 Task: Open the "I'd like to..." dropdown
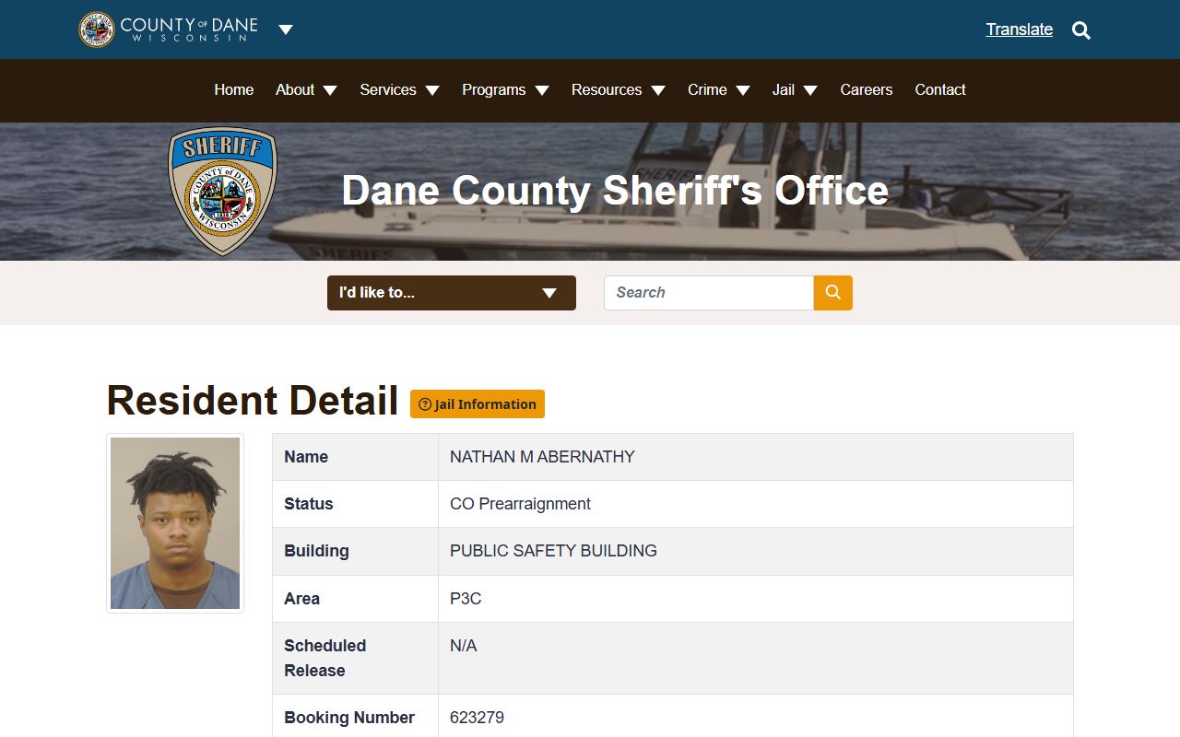pos(452,293)
